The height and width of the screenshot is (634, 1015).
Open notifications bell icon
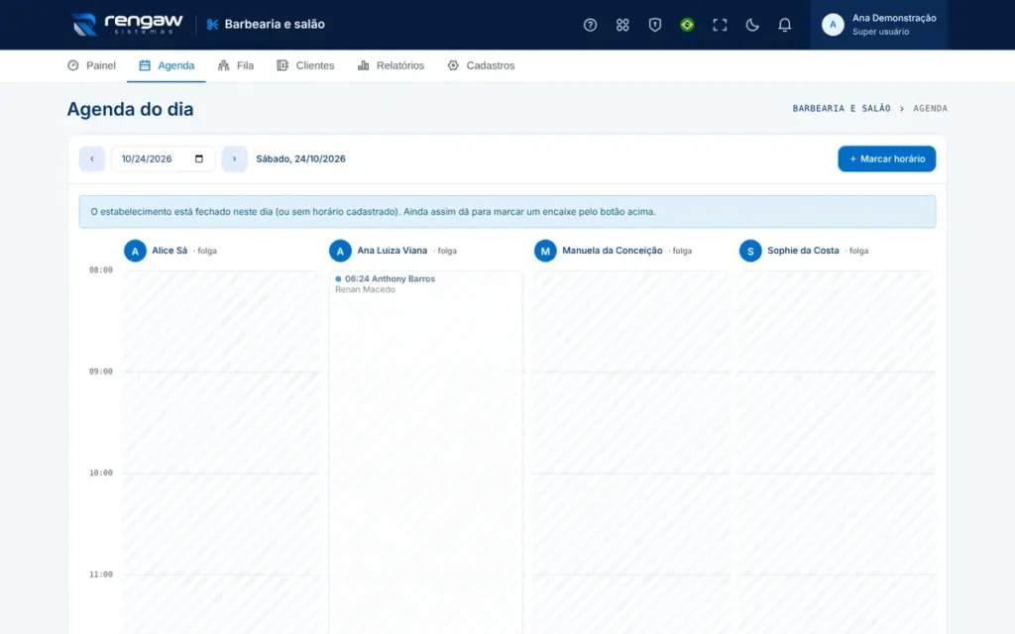pos(784,25)
